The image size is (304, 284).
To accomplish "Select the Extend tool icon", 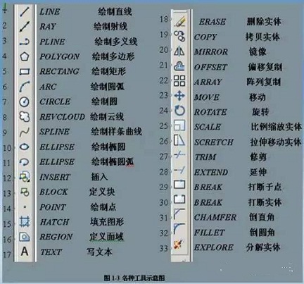I will [179, 170].
